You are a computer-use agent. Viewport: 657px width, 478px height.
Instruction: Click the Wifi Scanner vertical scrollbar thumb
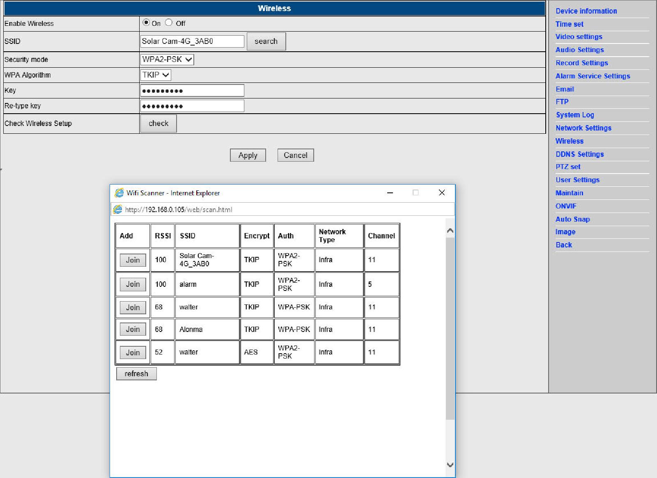coord(450,328)
